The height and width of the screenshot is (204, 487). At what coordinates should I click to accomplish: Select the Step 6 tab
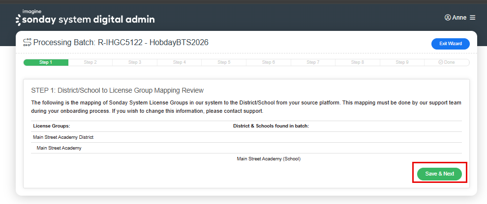tap(269, 62)
